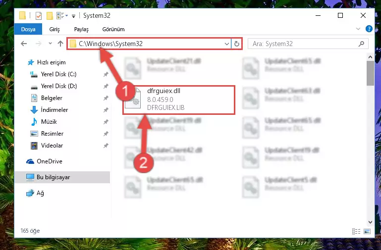The width and height of the screenshot is (381, 250).
Task: Open the Dosya menu
Action: click(28, 29)
